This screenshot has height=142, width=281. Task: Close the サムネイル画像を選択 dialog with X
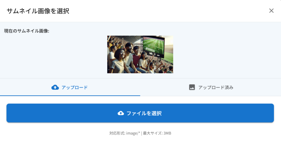click(271, 11)
